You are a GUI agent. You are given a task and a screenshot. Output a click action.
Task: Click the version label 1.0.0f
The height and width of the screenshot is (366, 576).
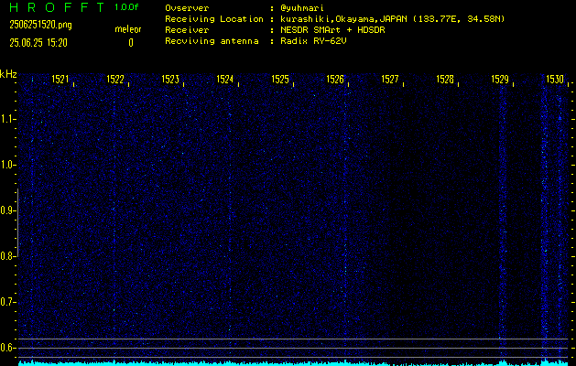126,7
